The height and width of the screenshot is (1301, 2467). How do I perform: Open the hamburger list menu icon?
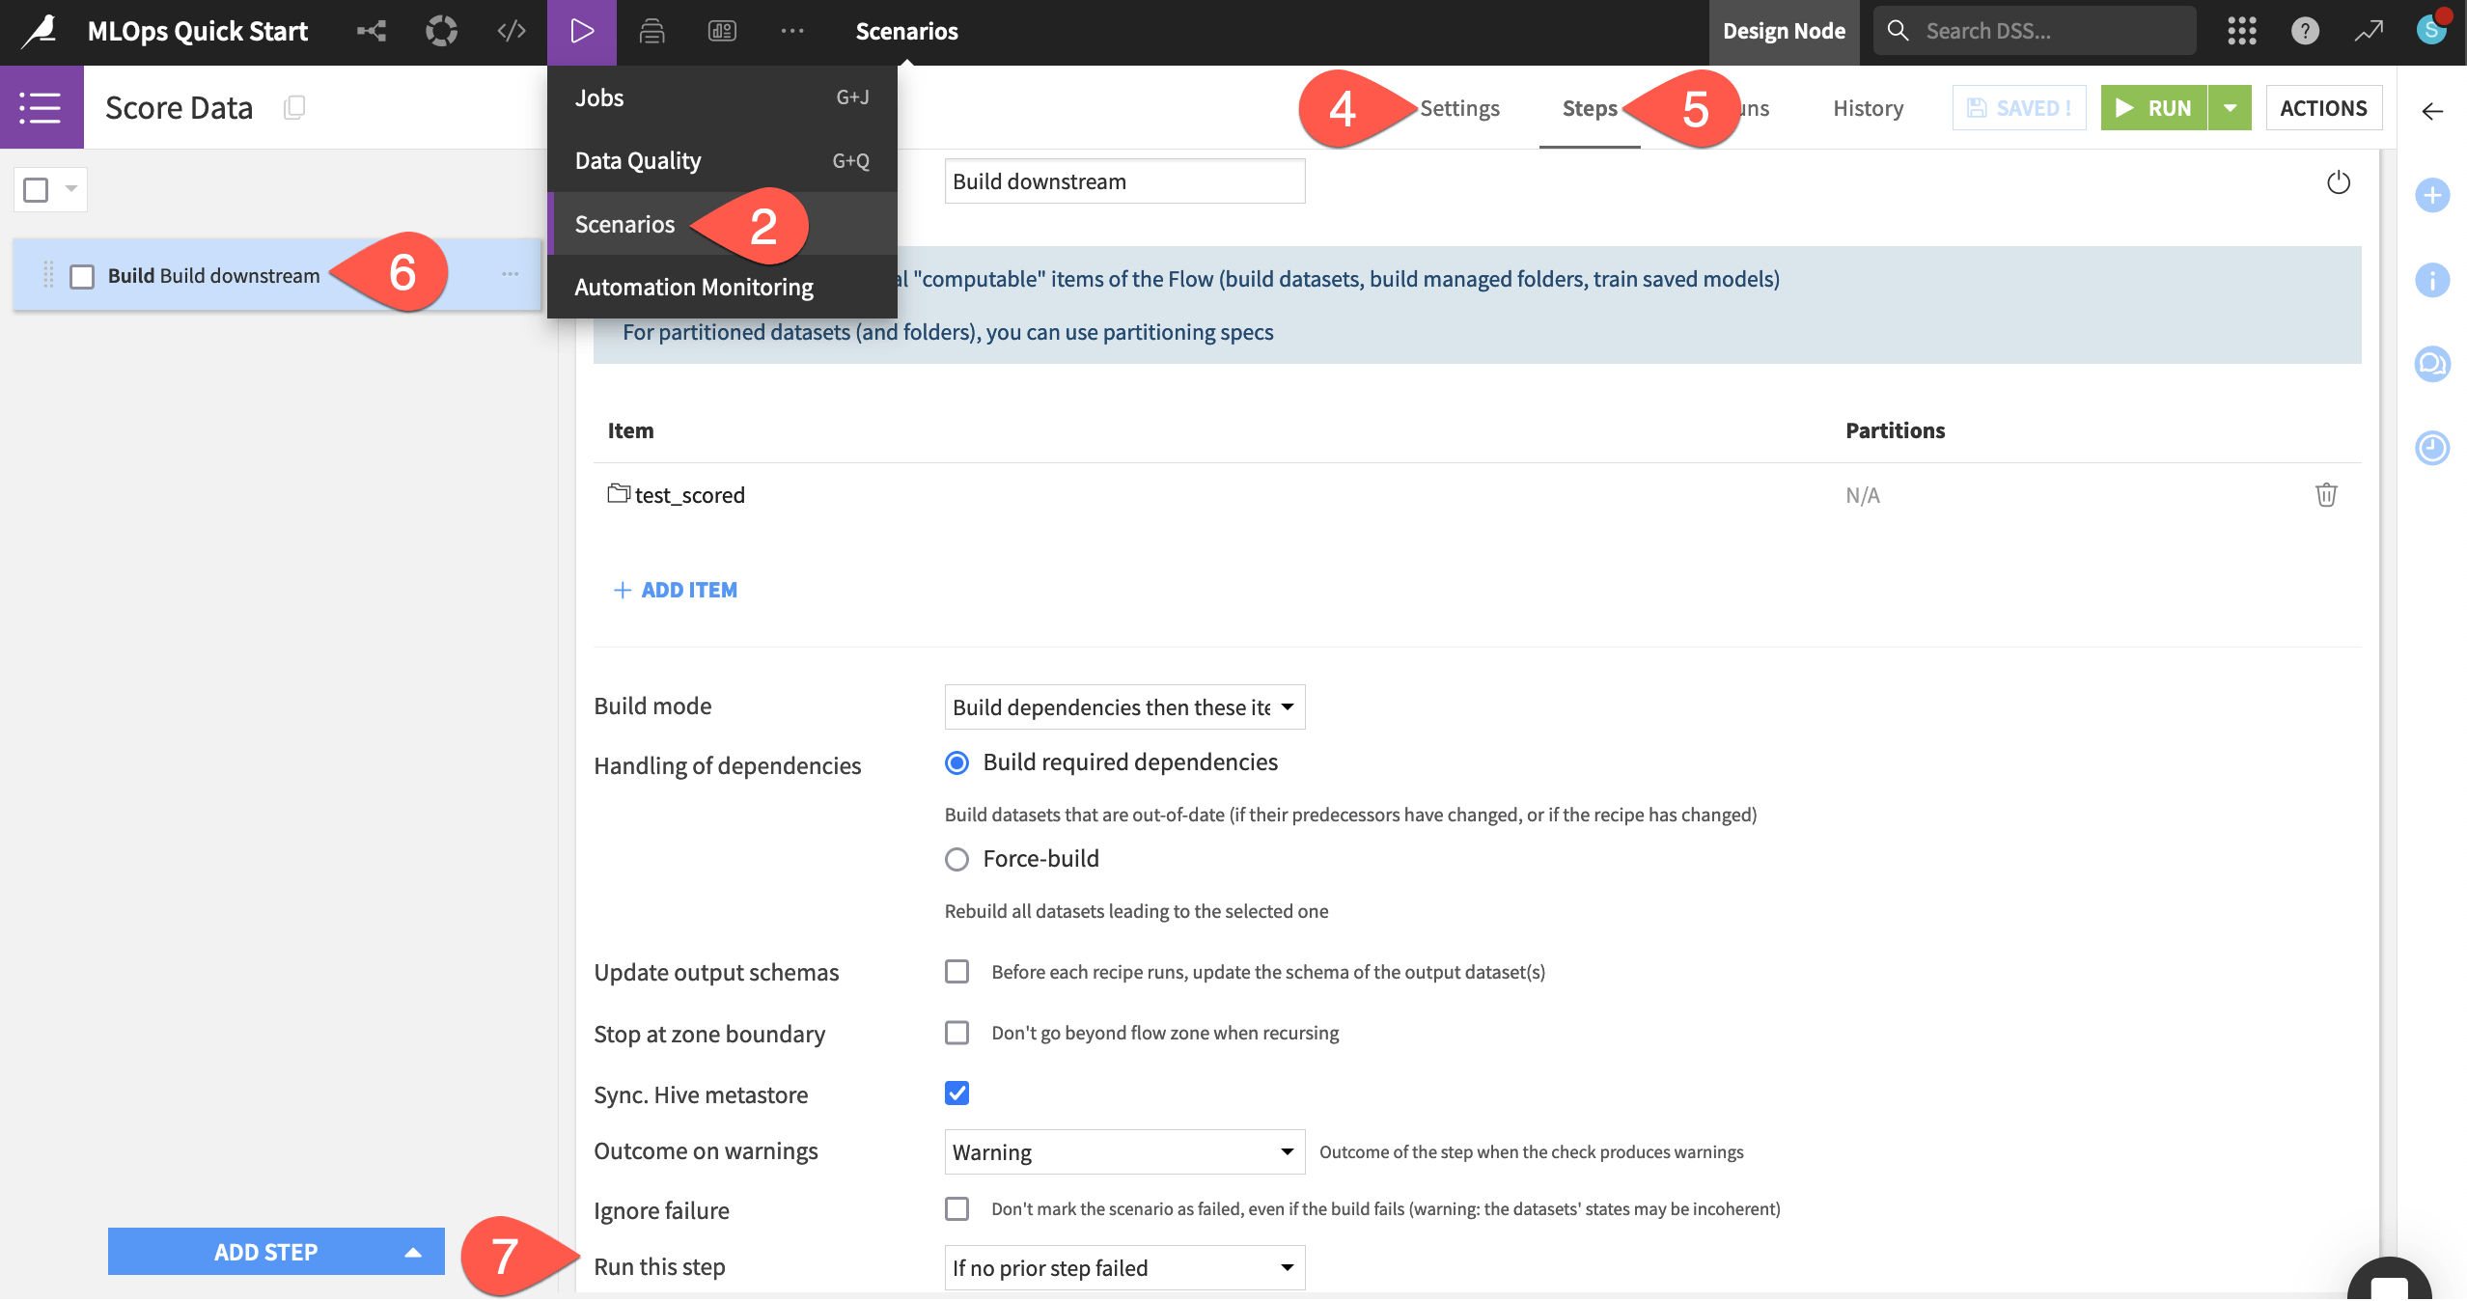pyautogui.click(x=41, y=107)
